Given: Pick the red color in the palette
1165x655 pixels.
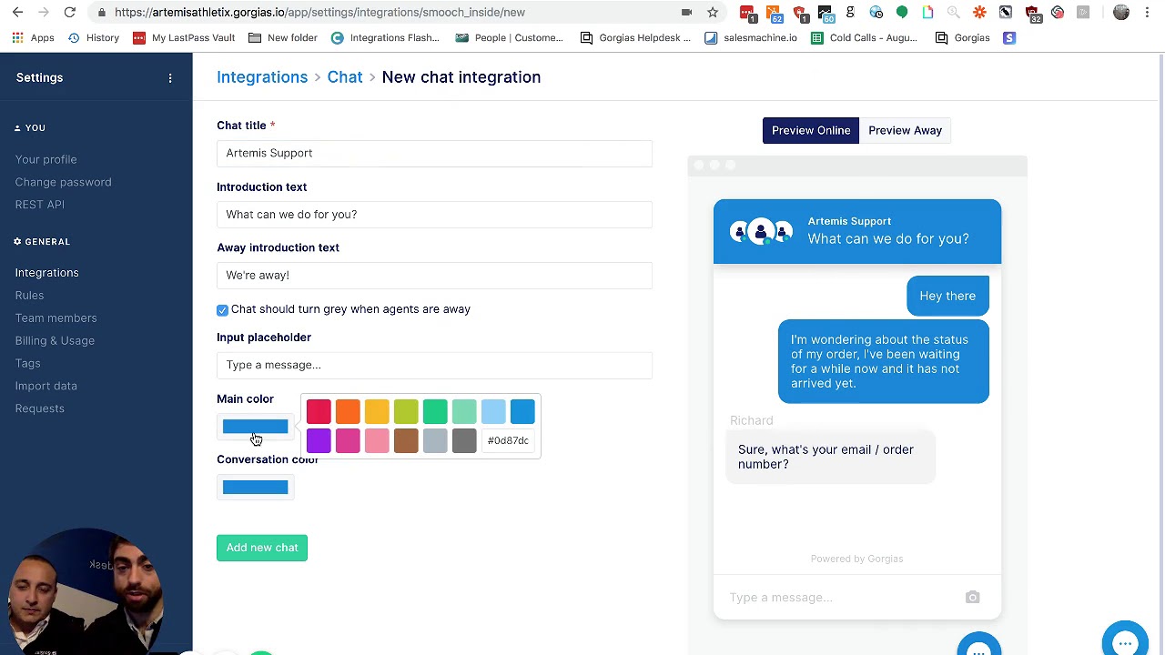Looking at the screenshot, I should tap(319, 412).
